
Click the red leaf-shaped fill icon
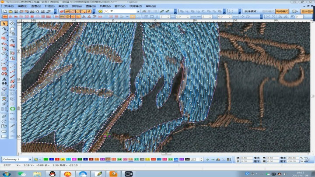62,11
